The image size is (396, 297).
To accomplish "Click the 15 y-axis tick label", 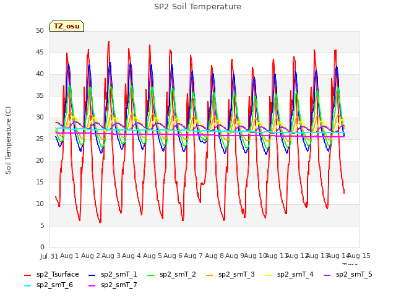I will (40, 182).
